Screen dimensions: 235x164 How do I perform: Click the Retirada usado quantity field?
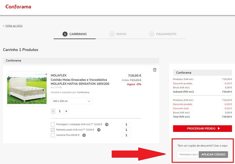pos(126,130)
